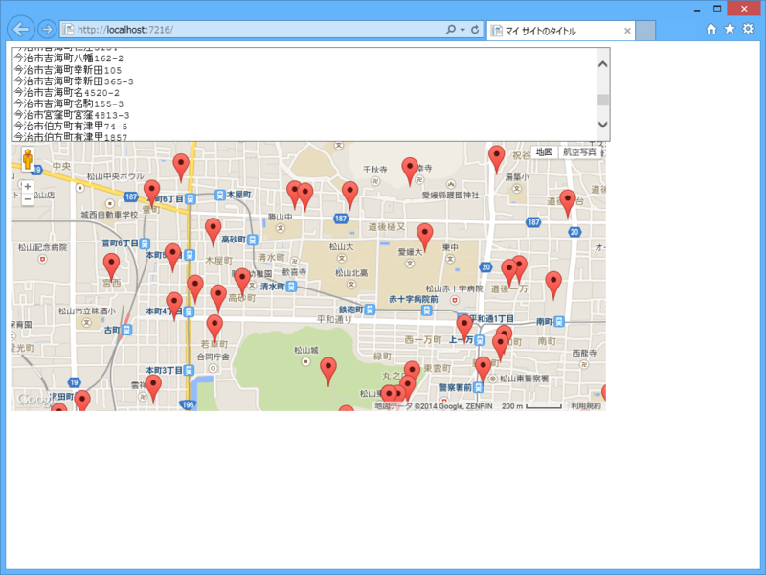
Task: Click the red marker on 松山城 park
Action: (328, 371)
